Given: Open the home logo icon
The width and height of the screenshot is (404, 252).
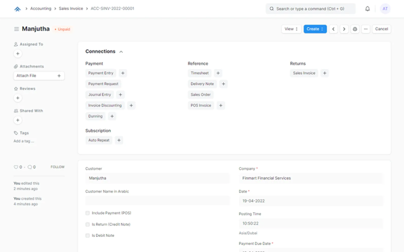Looking at the screenshot, I should [x=18, y=9].
